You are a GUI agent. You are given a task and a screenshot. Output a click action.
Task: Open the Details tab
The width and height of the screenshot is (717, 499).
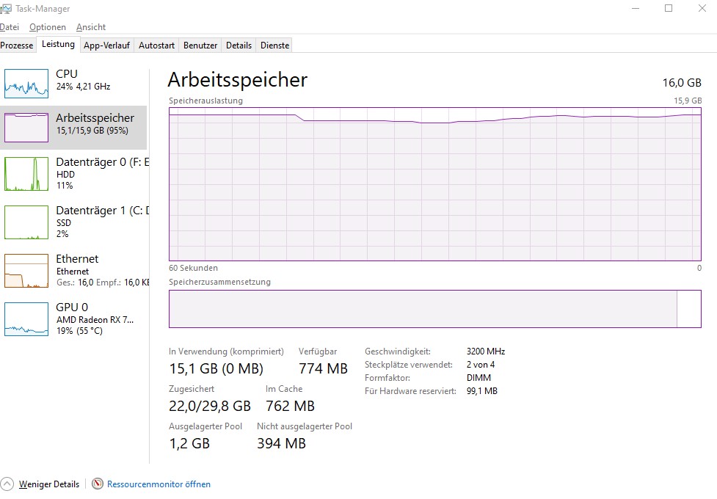pos(239,45)
